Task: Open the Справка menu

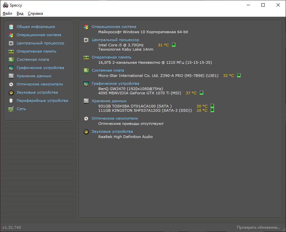Action: [35, 13]
